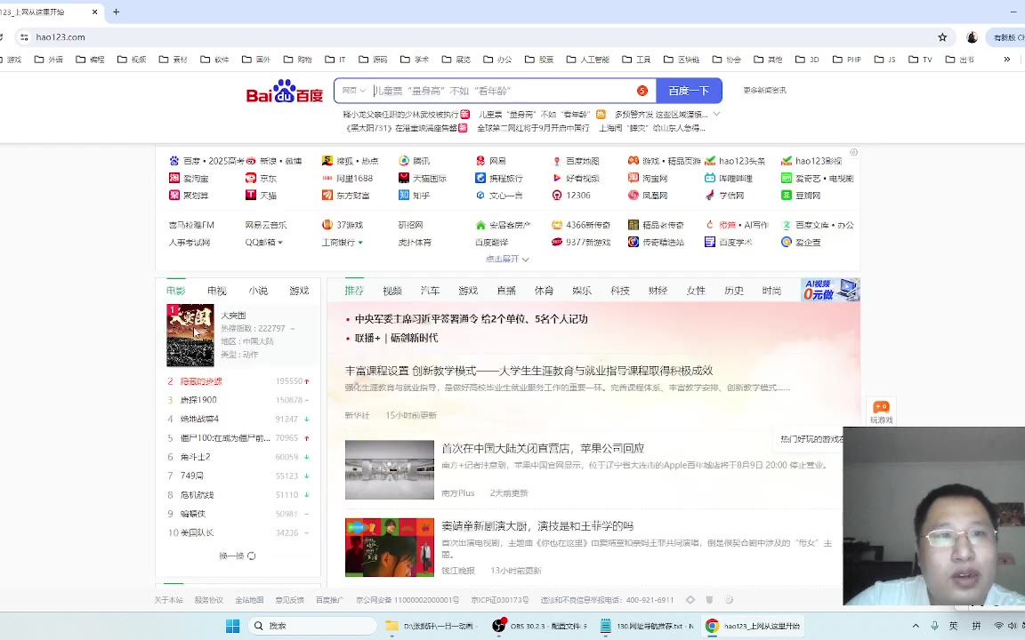Open the 科技 news tab

click(x=619, y=291)
